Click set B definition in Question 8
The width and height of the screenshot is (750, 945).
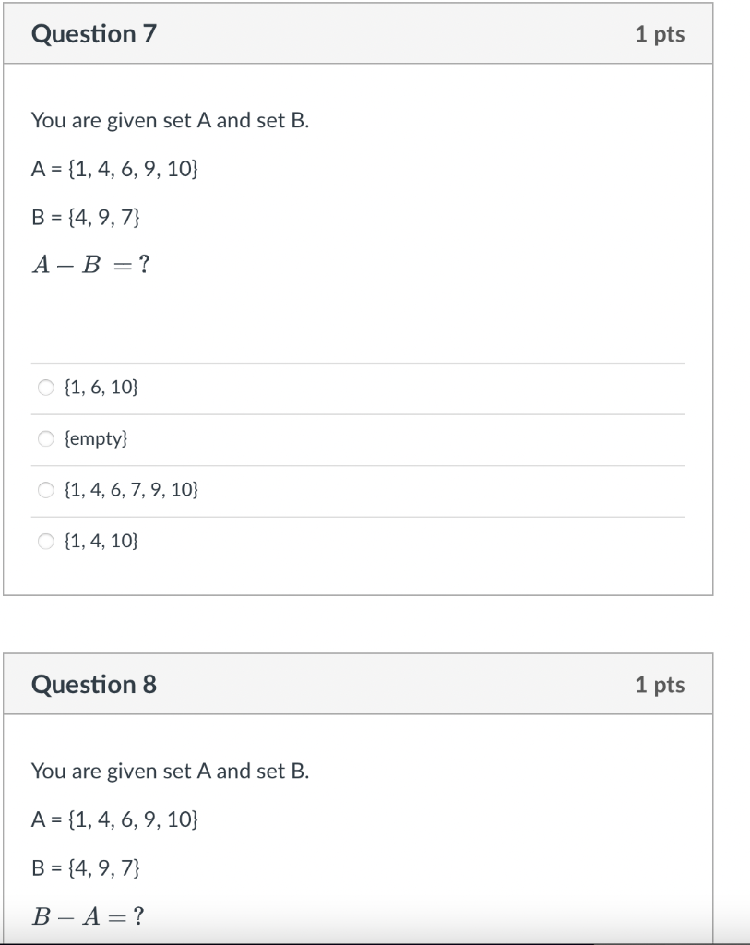point(86,867)
